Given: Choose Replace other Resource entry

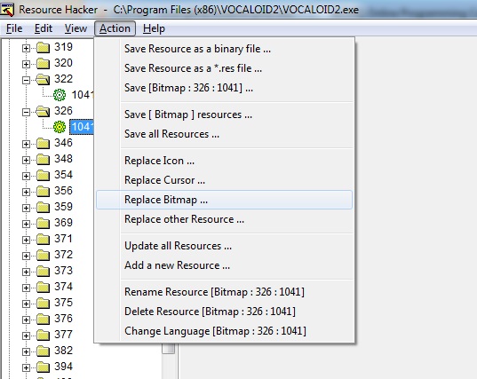Looking at the screenshot, I should (x=224, y=219).
